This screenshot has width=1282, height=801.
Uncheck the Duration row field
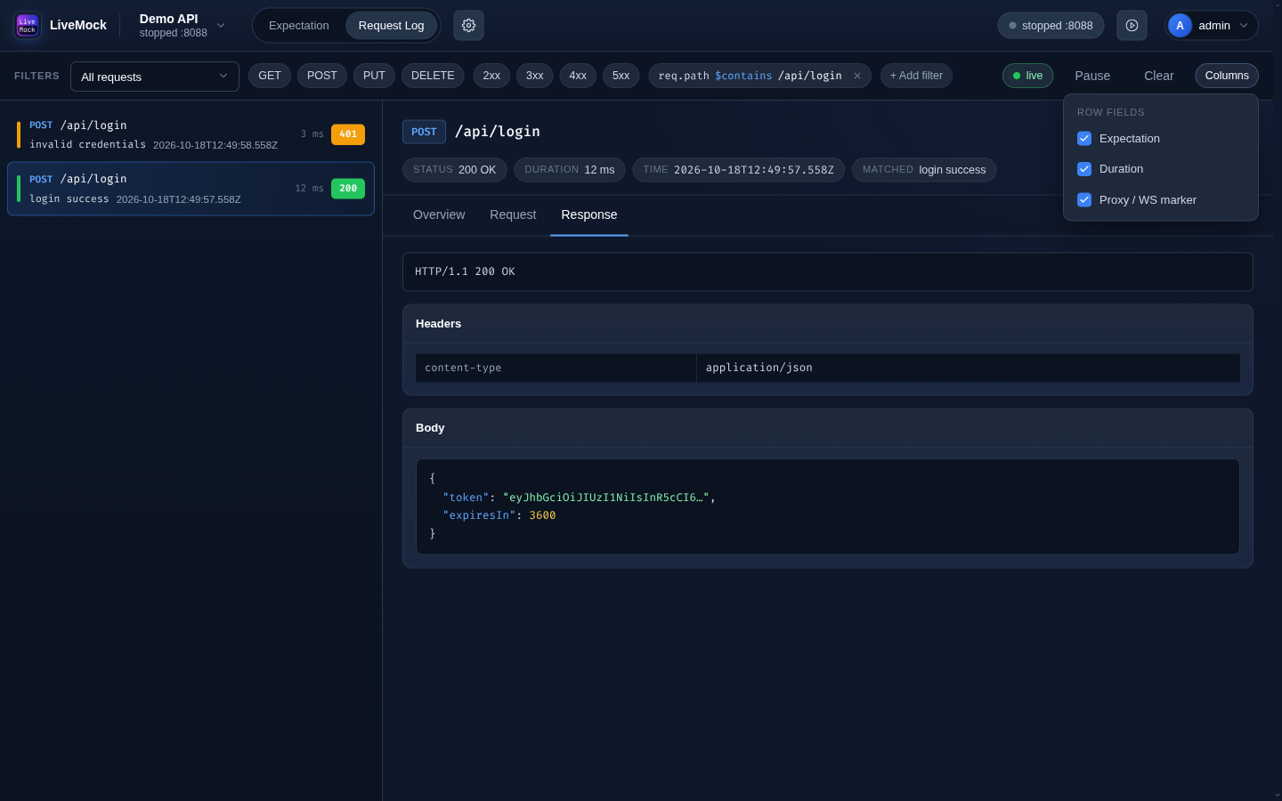1084,169
